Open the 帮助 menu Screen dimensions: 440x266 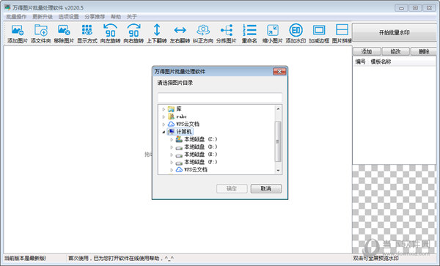click(116, 17)
